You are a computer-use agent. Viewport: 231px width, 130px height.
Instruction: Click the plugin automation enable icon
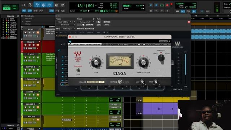coord(99,22)
